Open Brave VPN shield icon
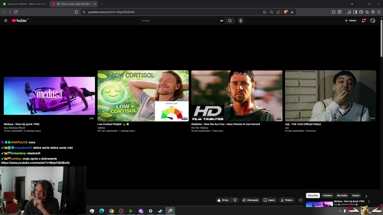 [x=373, y=12]
